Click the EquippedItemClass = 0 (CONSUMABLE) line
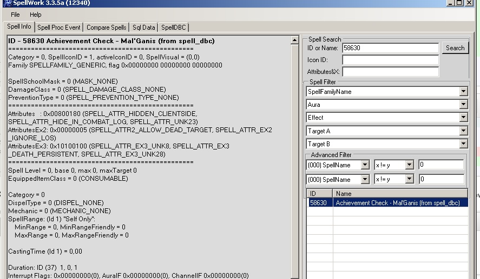Image resolution: width=480 pixels, height=279 pixels. 68,179
